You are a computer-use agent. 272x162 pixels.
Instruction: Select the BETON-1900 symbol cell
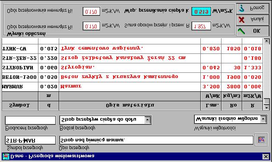(x=20, y=78)
